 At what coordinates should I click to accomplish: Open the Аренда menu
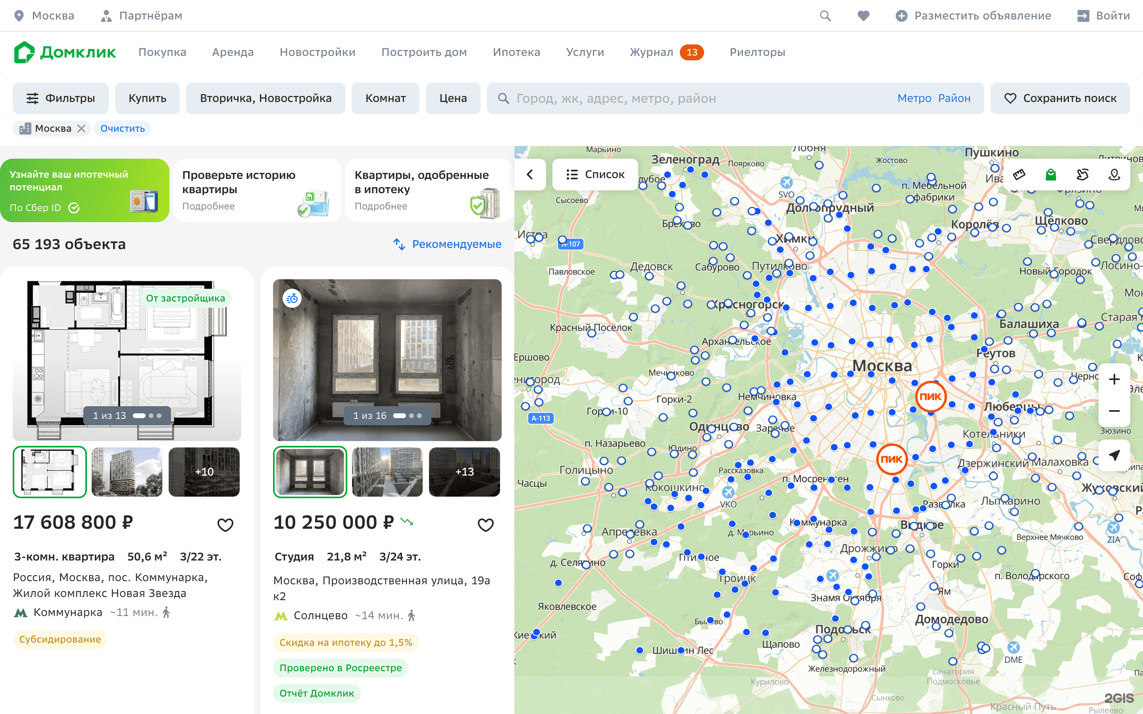pyautogui.click(x=233, y=52)
